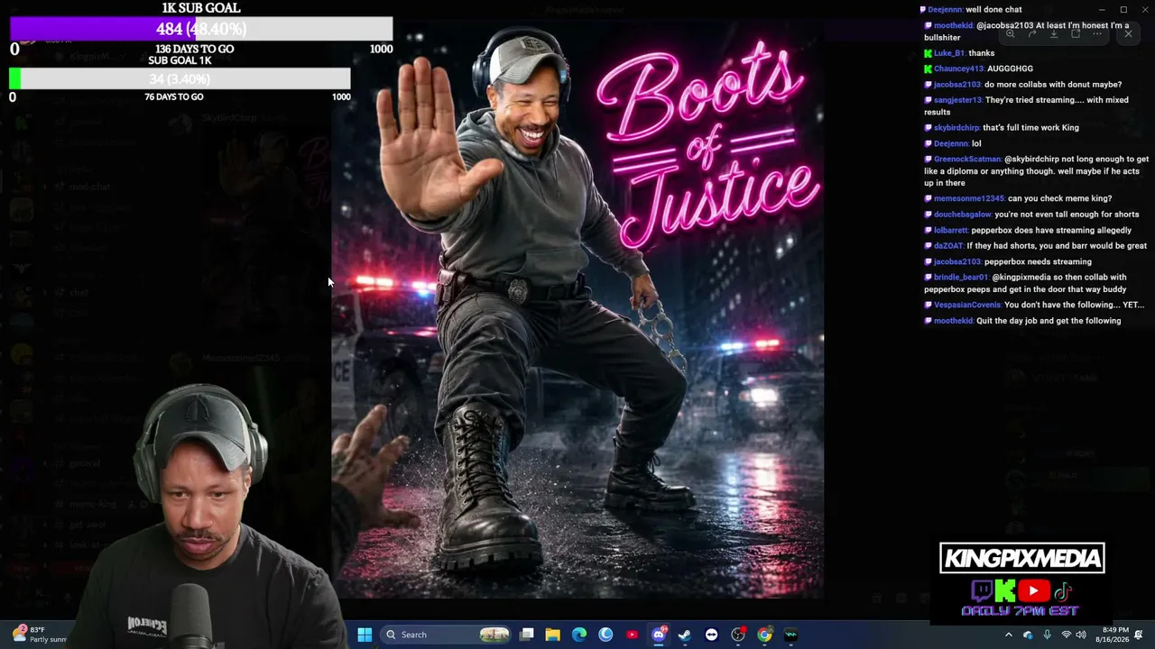The width and height of the screenshot is (1155, 649).
Task: Click username memesonme12345 in chat
Action: tap(969, 198)
